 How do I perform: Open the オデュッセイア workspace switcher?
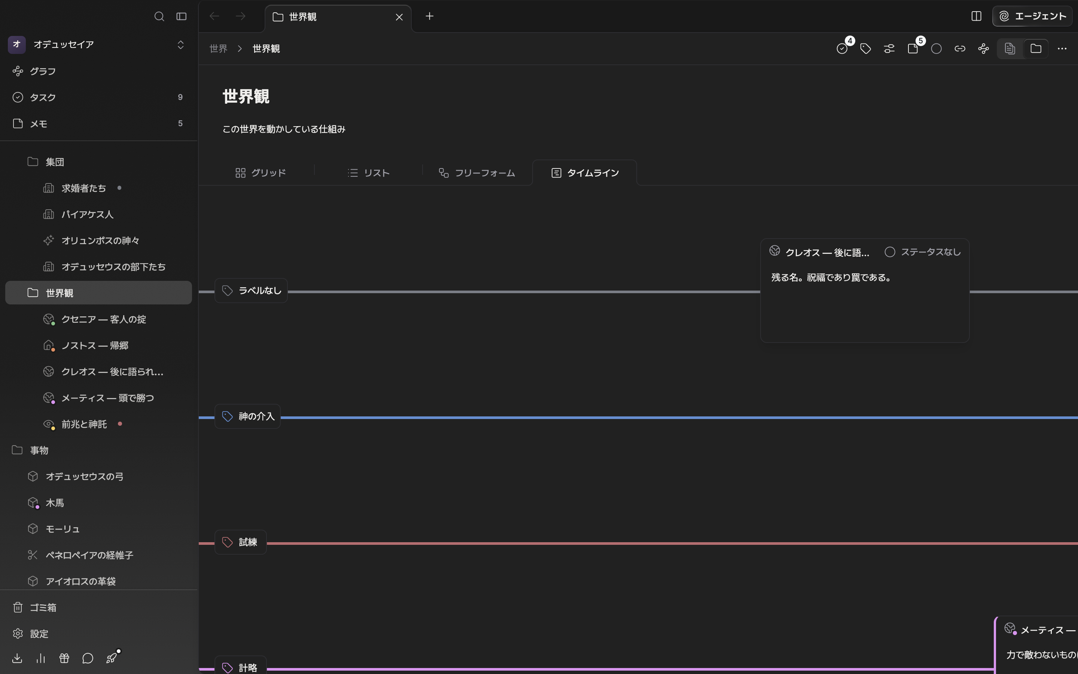(98, 45)
